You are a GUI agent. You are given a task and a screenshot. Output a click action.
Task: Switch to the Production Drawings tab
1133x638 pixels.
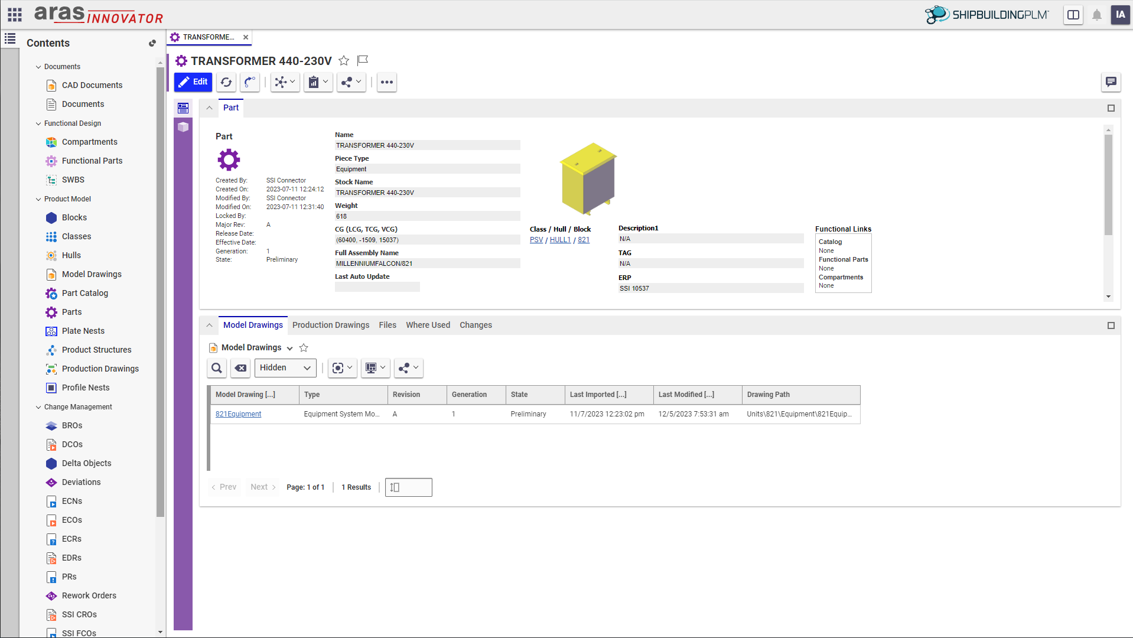330,325
